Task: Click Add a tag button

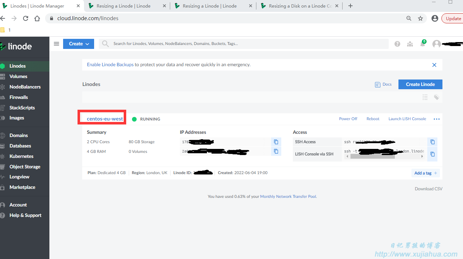Action: pyautogui.click(x=425, y=173)
